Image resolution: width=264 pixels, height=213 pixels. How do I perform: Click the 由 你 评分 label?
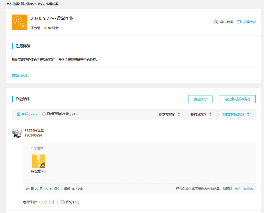[x=51, y=28]
